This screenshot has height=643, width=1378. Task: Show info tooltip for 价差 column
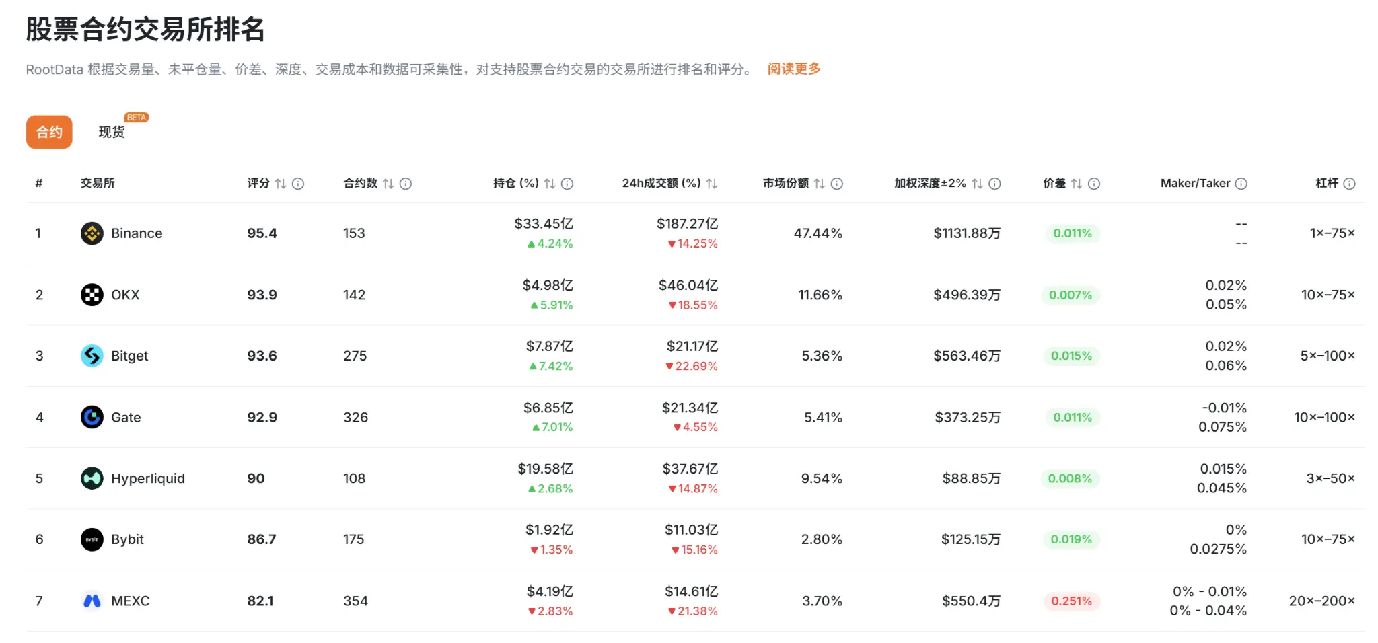[1094, 184]
